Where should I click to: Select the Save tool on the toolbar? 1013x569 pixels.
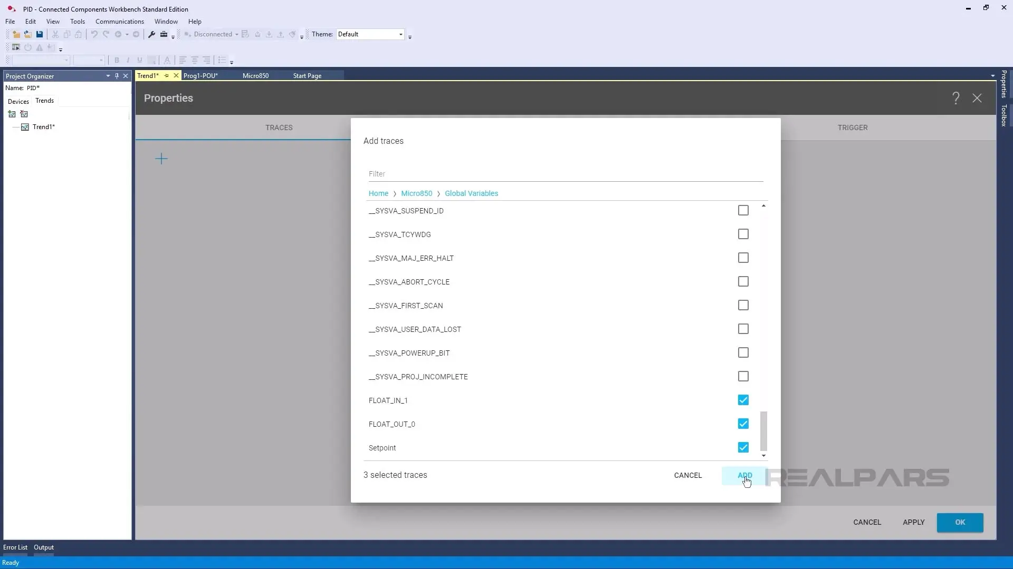click(x=40, y=34)
